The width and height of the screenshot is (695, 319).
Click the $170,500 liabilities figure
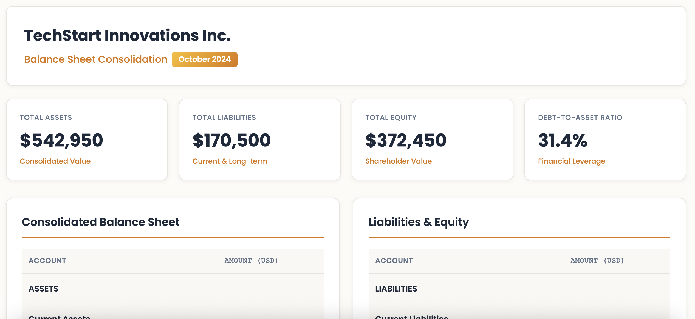(x=231, y=140)
